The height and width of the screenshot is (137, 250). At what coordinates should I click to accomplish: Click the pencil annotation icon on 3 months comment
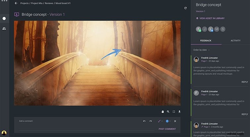click(202, 127)
